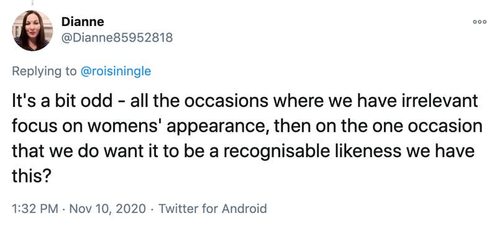The image size is (497, 226).
Task: Click the 1:32 PM timestamp
Action: coord(35,209)
